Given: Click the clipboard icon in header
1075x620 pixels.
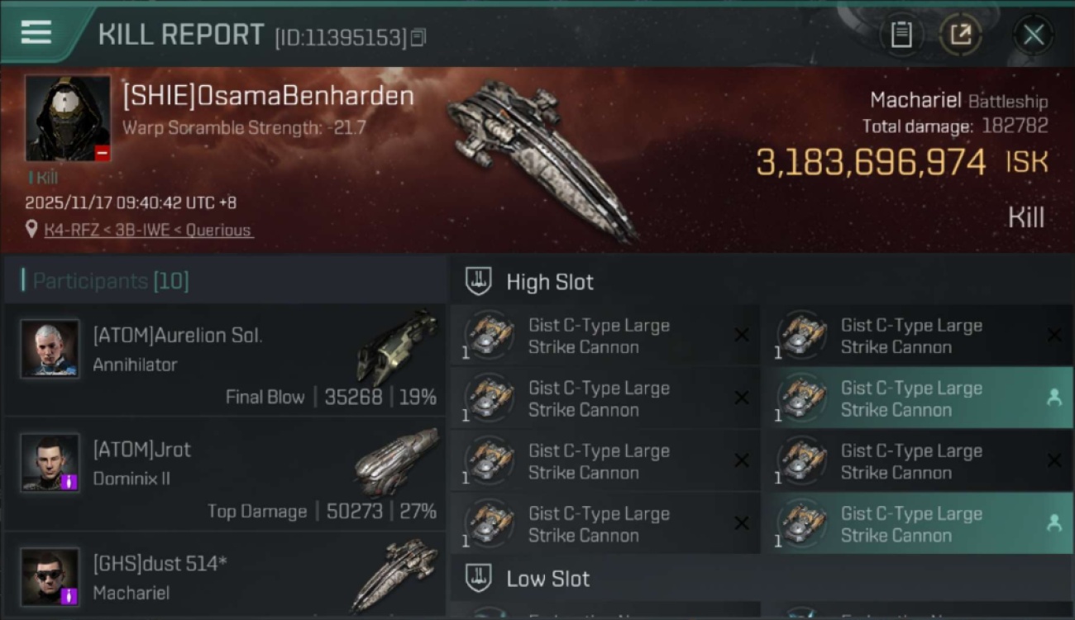Looking at the screenshot, I should click(901, 35).
